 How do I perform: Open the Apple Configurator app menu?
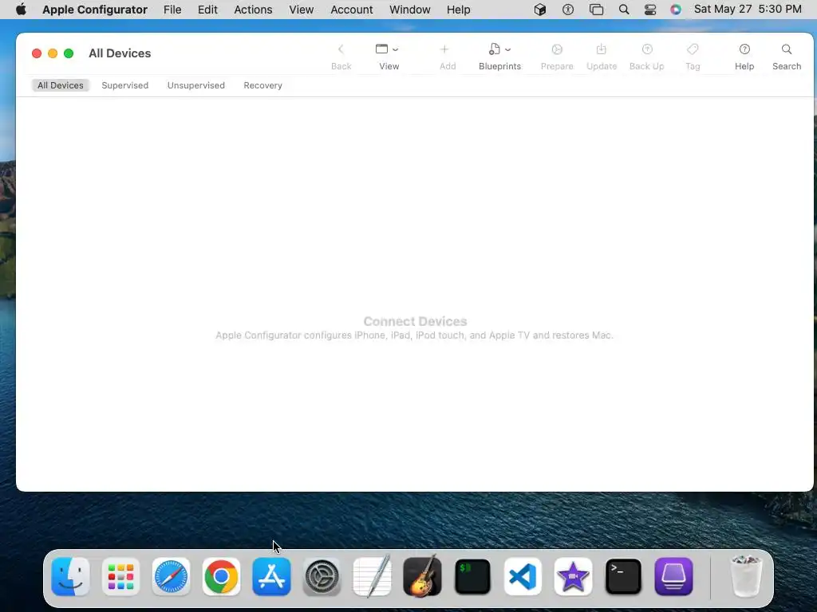pos(95,10)
